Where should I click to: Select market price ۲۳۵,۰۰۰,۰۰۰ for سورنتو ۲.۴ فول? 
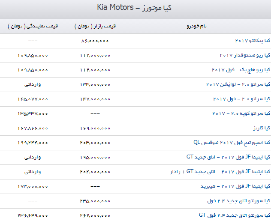[x=95, y=201]
